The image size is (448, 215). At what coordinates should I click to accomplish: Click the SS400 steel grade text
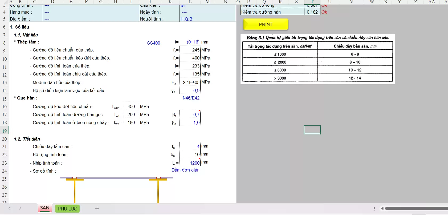pos(154,43)
